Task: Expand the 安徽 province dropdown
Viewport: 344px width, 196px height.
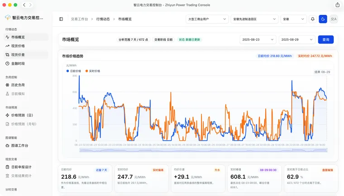Action: click(x=294, y=19)
